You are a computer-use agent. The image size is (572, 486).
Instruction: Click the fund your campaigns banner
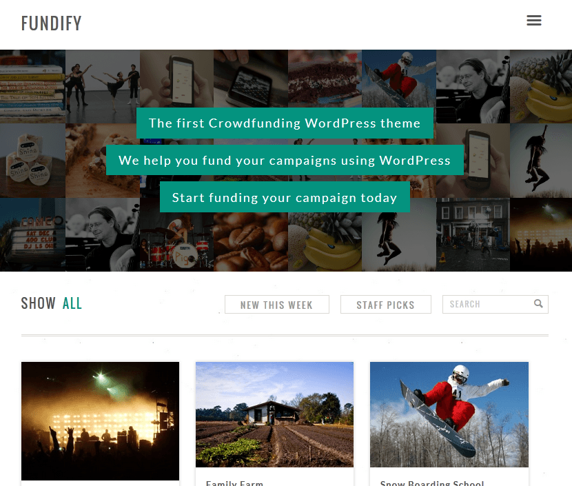[x=285, y=160]
